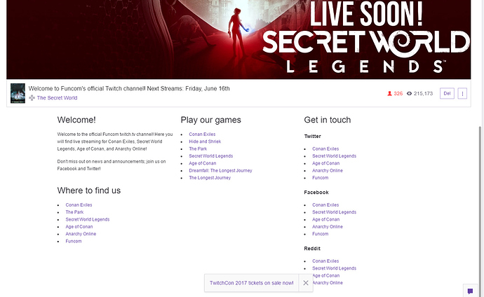Open Secret World Legends Twitter link
484x297 pixels.
(334, 156)
